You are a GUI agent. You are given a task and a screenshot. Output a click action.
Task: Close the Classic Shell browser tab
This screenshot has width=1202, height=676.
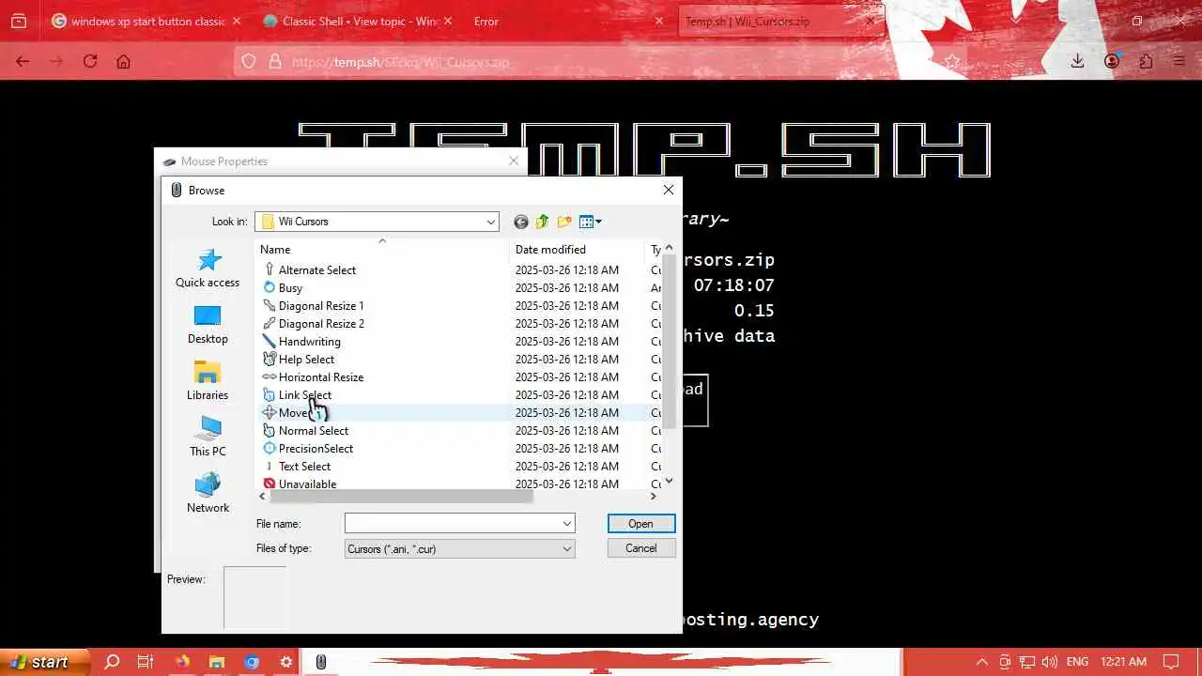point(448,21)
